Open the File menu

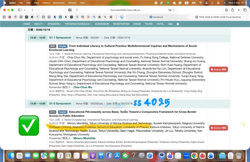coord(21,3)
